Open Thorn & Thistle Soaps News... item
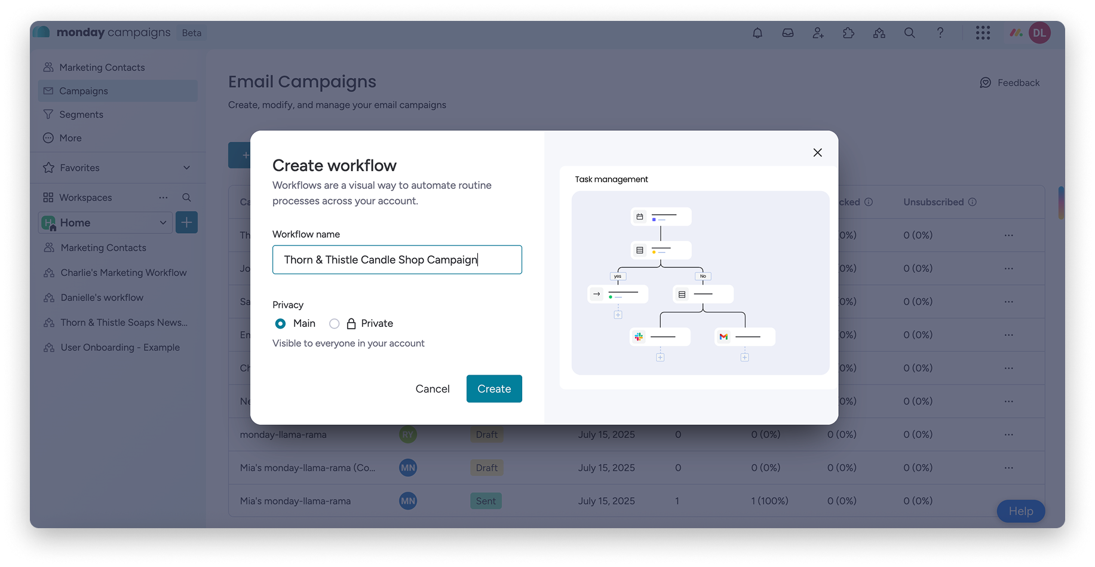The image size is (1095, 567). coord(118,323)
